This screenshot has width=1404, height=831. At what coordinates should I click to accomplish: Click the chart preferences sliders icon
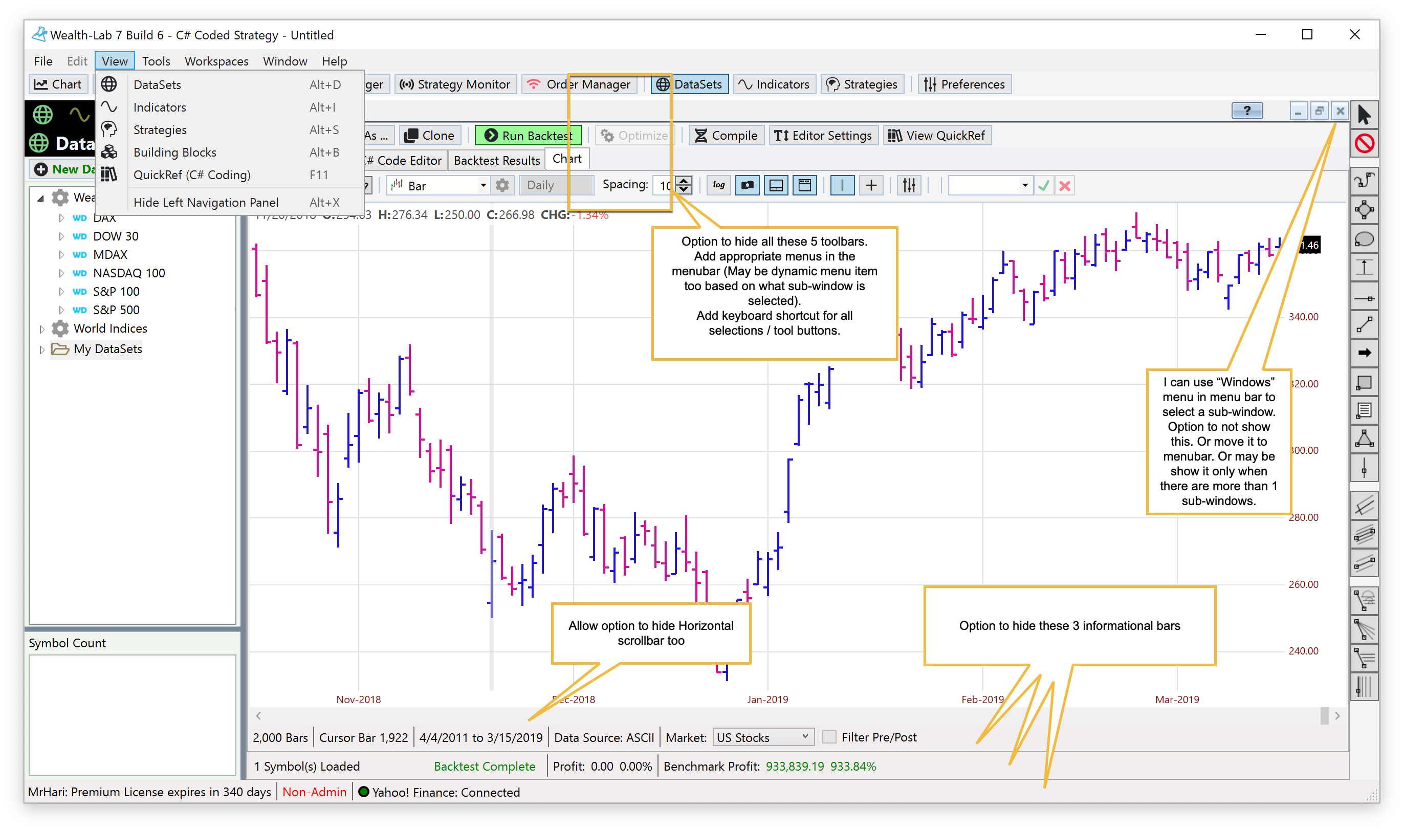(909, 185)
